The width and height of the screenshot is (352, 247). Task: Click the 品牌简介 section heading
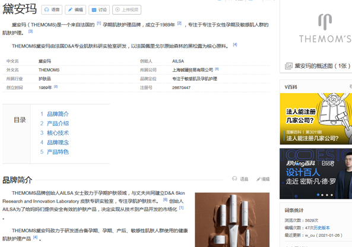tap(17, 180)
